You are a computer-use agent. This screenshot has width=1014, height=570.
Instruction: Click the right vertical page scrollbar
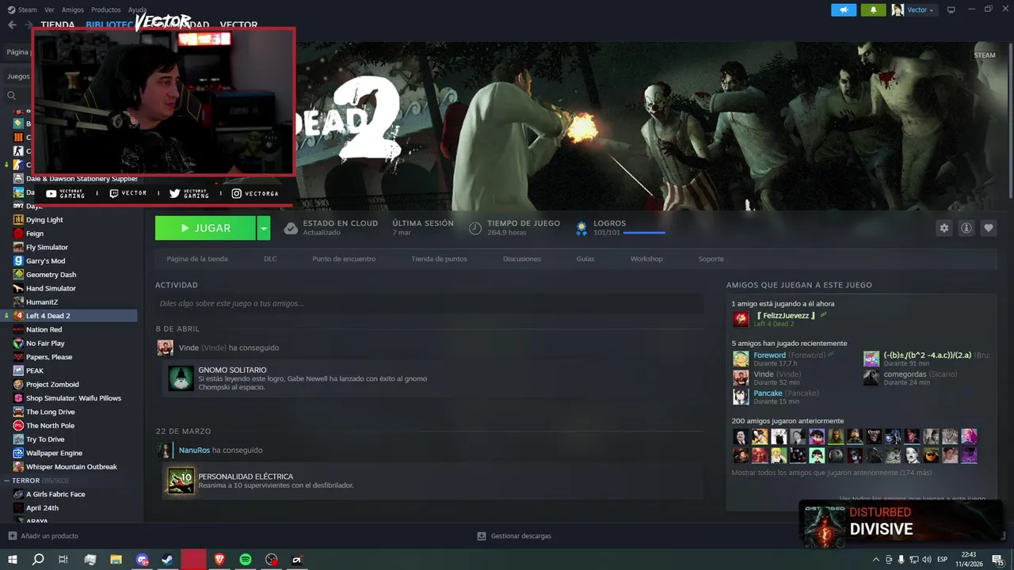click(x=1011, y=119)
